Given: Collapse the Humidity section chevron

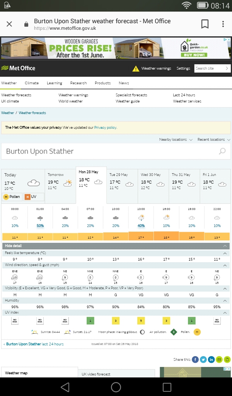Looking at the screenshot, I should 225,300.
